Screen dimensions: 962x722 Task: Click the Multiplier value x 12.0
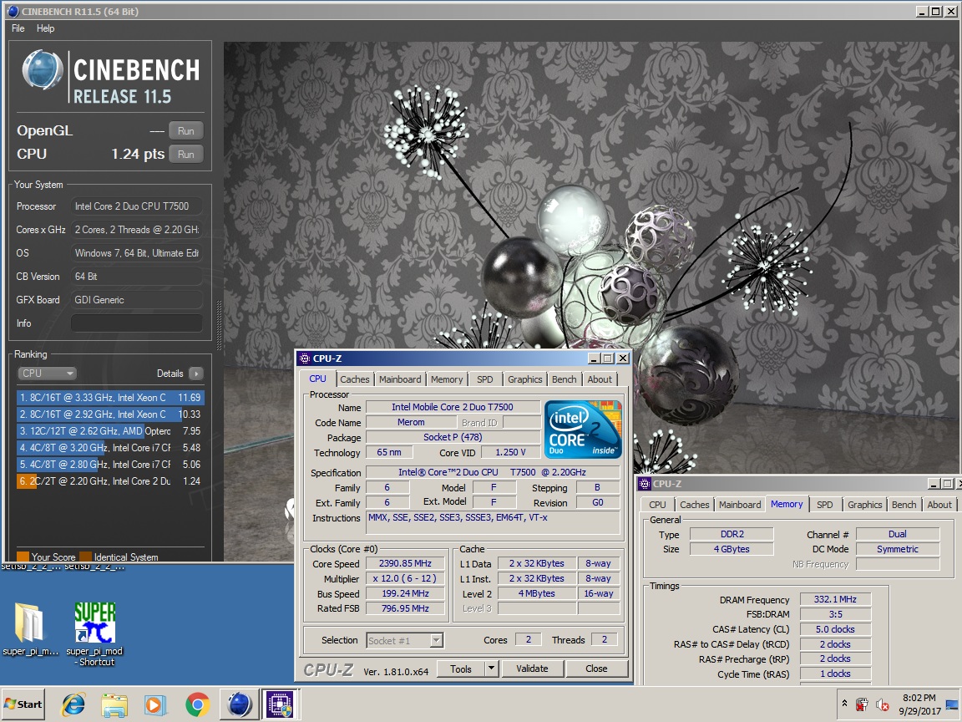click(x=406, y=579)
